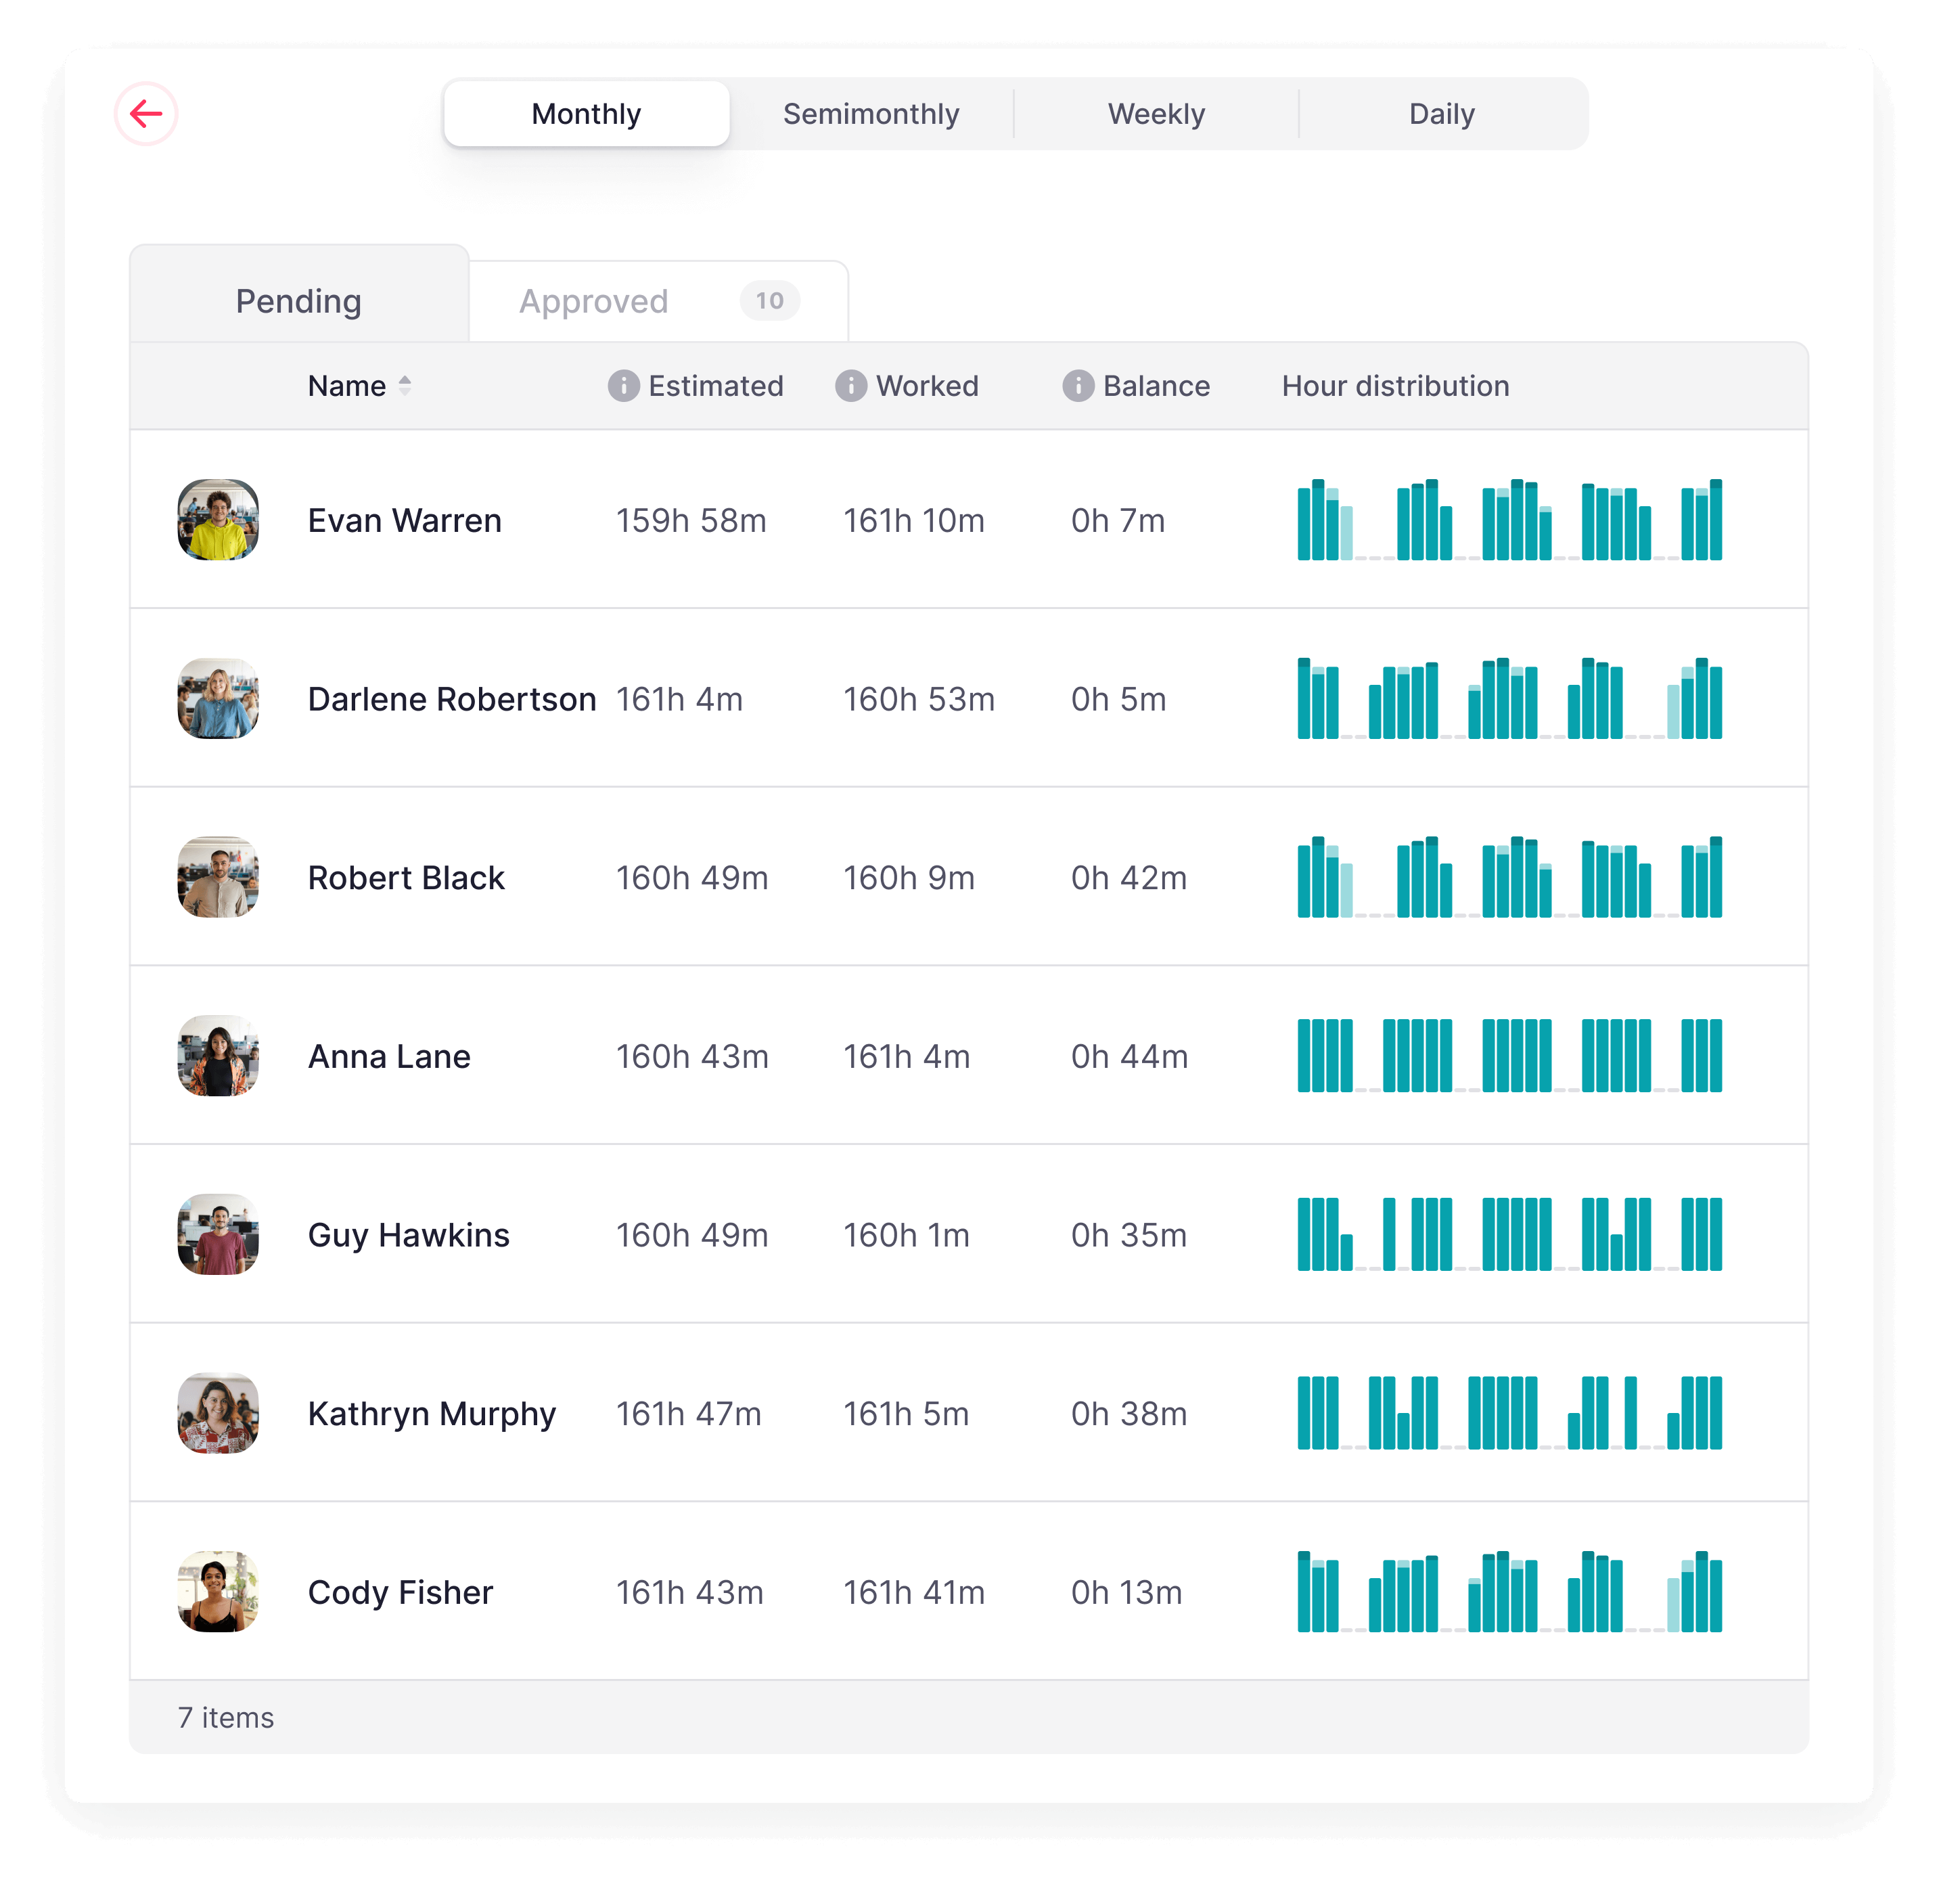Open the Pending tab
This screenshot has height=1884, width=1960.
pyautogui.click(x=298, y=301)
